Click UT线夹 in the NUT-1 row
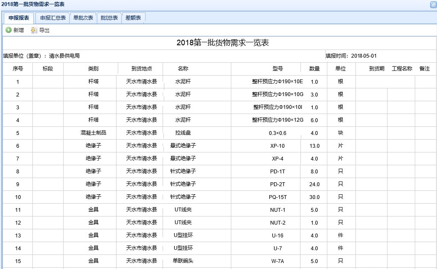Viewport: 437px width, 269px height. click(x=183, y=210)
